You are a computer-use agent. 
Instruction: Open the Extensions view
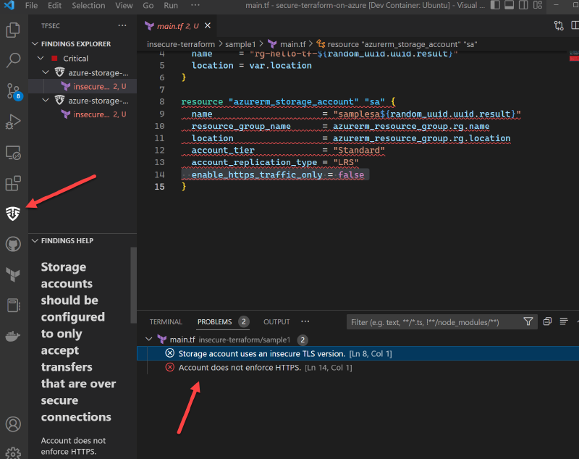point(13,183)
